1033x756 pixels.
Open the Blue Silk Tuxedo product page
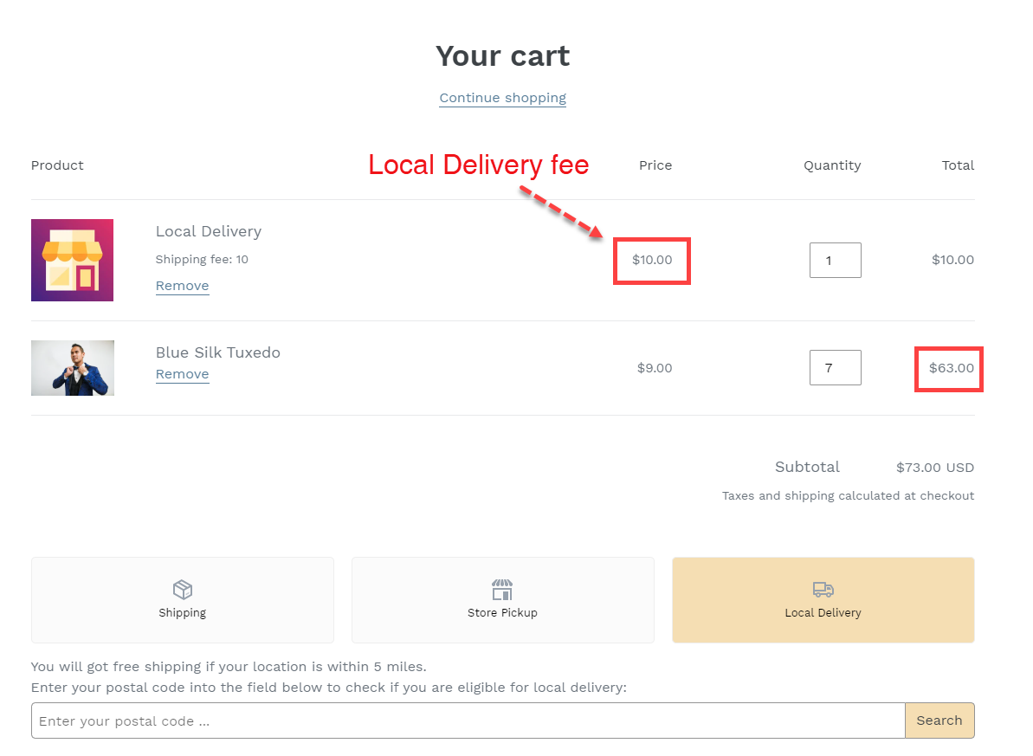[x=217, y=352]
